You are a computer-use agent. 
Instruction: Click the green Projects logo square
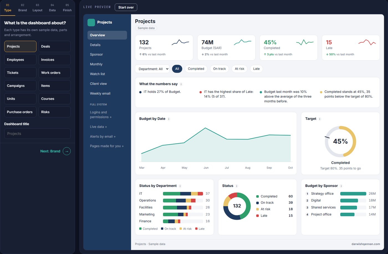[91, 22]
